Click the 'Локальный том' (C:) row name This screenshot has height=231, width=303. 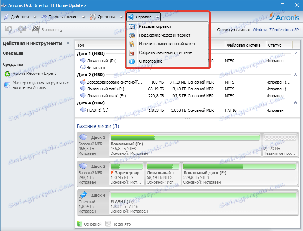pos(105,89)
